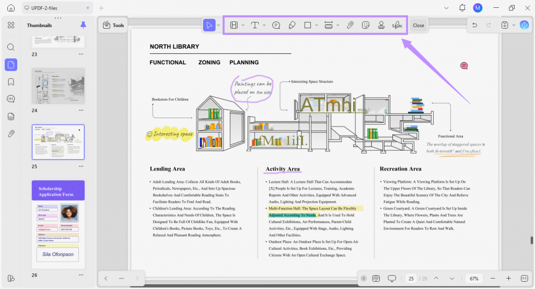535x289 pixels.
Task: Open the red comment note on the page
Action: [464, 65]
